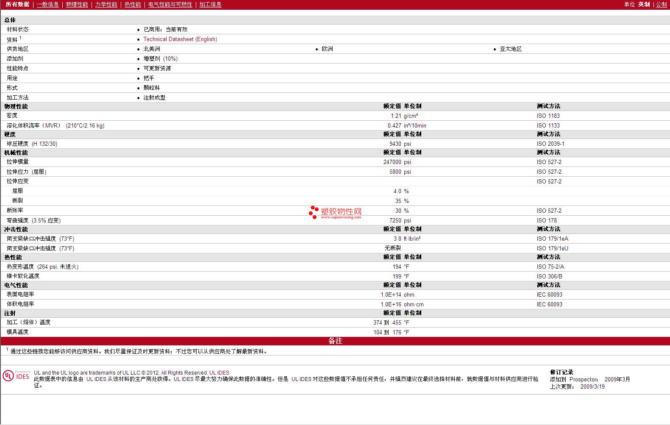Select the ISO 1183 test method text
Viewport: 670px width, 425px height.
pos(548,116)
